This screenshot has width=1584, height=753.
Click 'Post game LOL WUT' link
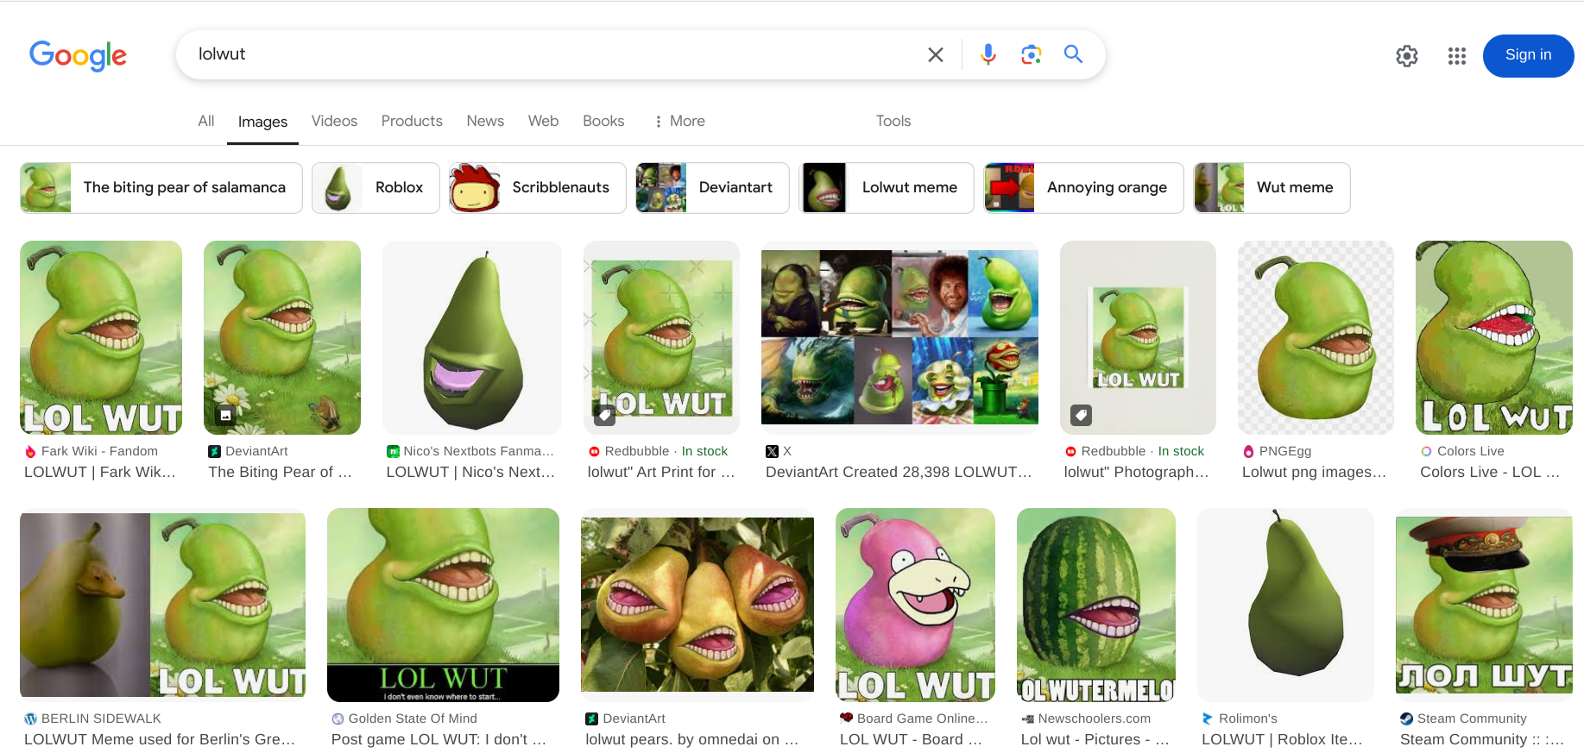click(439, 739)
